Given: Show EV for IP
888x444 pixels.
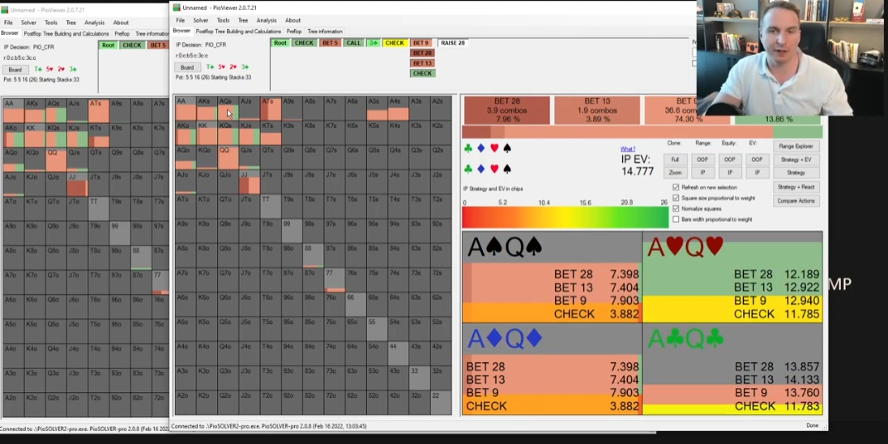Looking at the screenshot, I should pyautogui.click(x=757, y=173).
